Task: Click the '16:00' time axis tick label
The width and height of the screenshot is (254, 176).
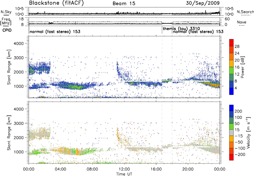Action: point(156,169)
